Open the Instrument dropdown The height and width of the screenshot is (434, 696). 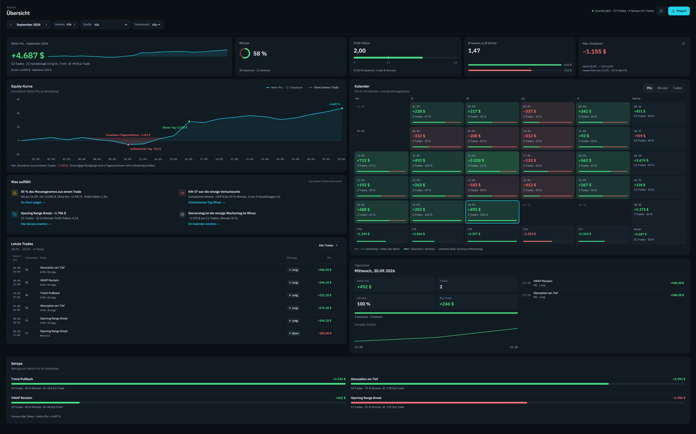(x=148, y=25)
